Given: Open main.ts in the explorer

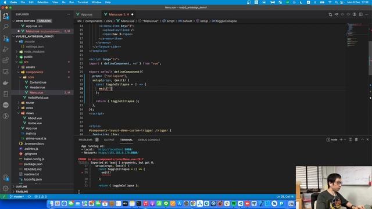Looking at the screenshot, I should tap(31, 134).
